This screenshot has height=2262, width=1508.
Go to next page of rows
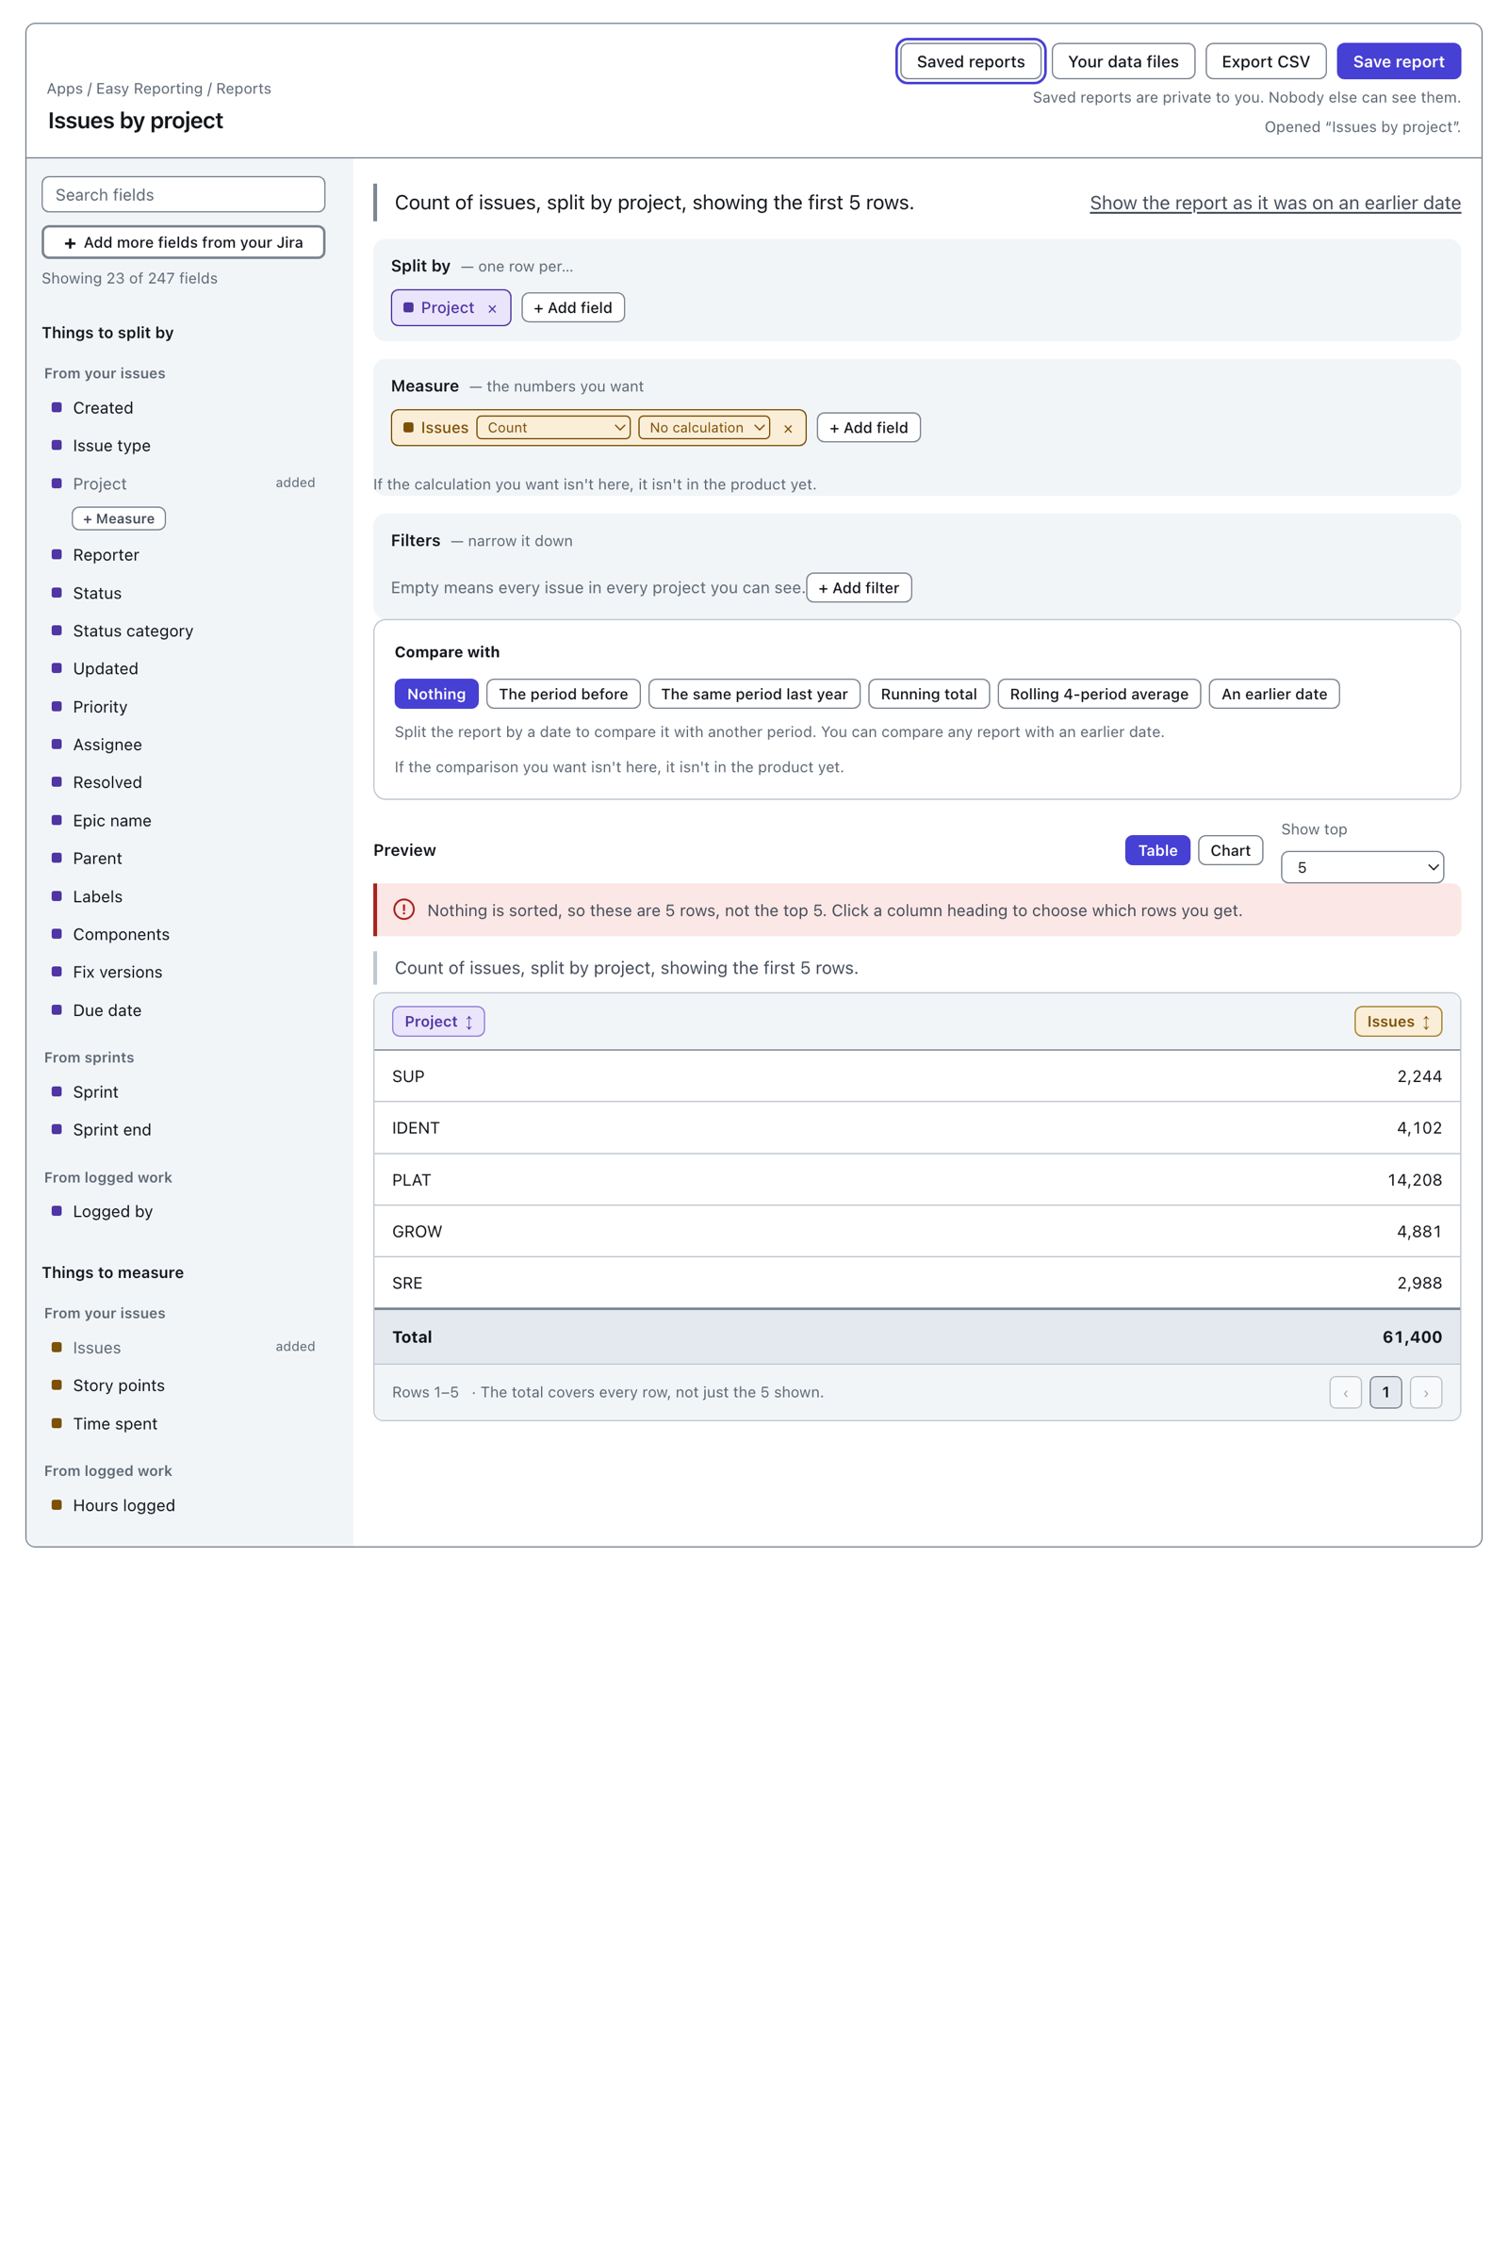click(x=1425, y=1393)
